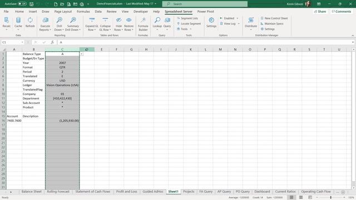Click the Hide Rows icon
This screenshot has height=200, width=356.
pos(118,24)
